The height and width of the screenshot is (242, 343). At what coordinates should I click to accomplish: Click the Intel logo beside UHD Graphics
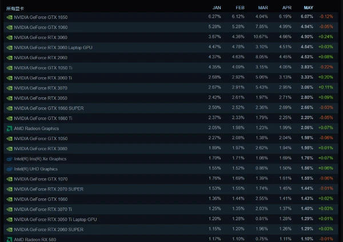[x=9, y=169]
